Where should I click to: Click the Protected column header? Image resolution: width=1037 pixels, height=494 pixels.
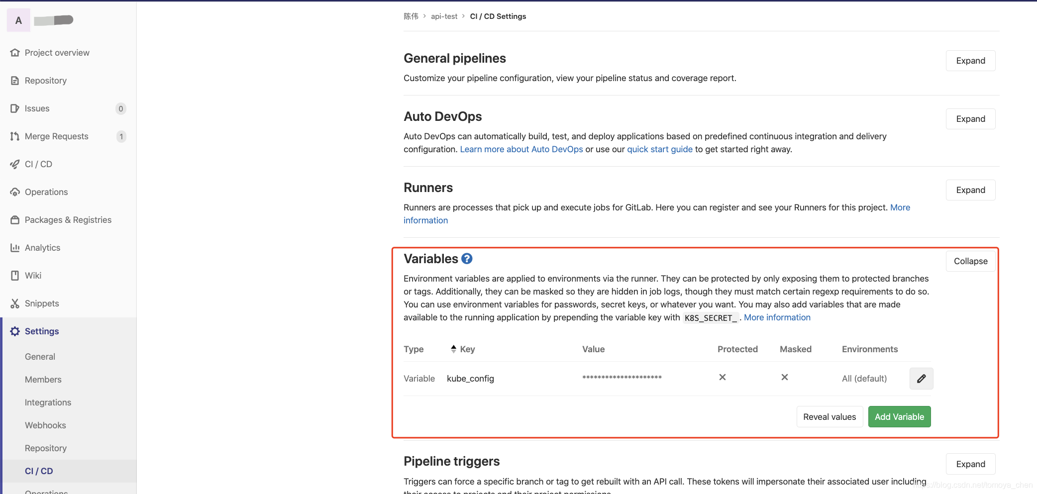point(737,349)
